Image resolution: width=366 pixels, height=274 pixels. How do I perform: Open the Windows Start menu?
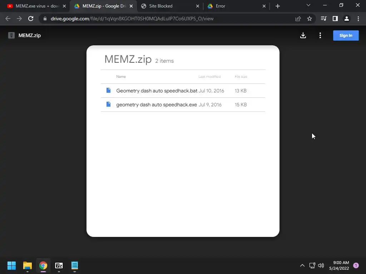[11, 265]
